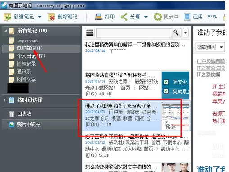Click into the note search field
This screenshot has width=229, height=172.
pyautogui.click(x=134, y=32)
